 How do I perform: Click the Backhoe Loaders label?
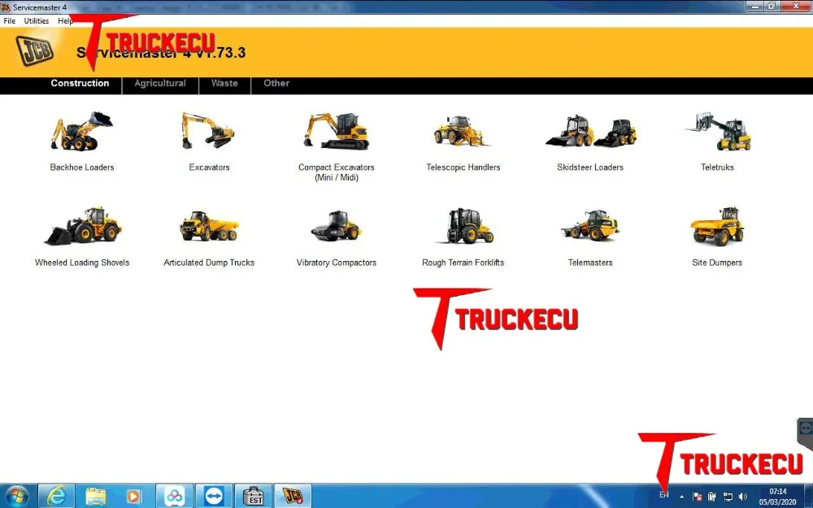pyautogui.click(x=82, y=167)
